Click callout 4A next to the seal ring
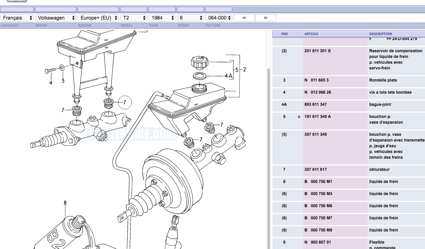The height and width of the screenshot is (249, 425). (229, 76)
